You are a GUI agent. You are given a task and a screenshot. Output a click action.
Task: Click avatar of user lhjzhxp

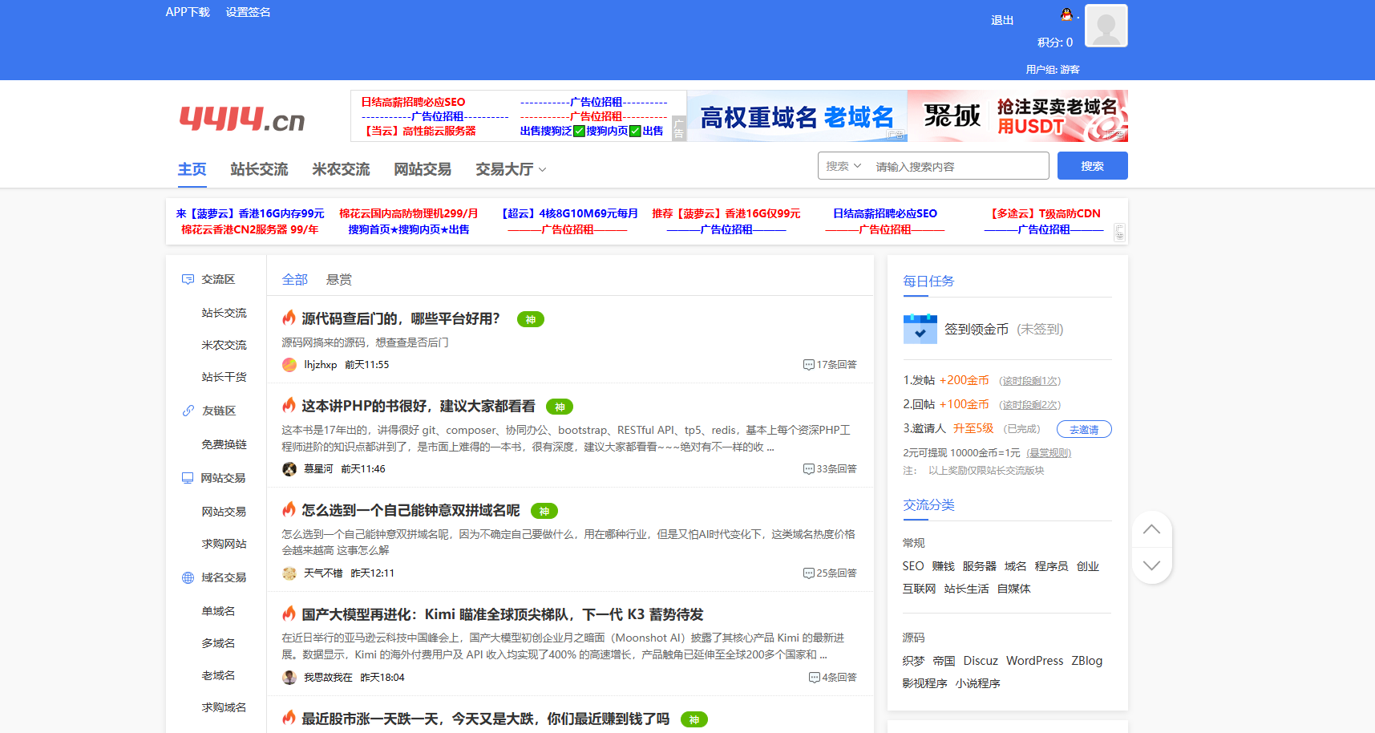(289, 365)
